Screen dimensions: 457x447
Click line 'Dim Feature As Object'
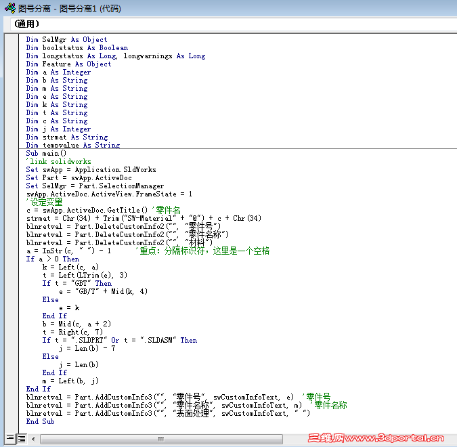click(x=68, y=64)
